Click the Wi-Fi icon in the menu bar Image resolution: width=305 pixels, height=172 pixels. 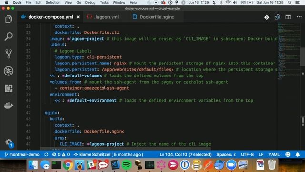coord(228,2)
